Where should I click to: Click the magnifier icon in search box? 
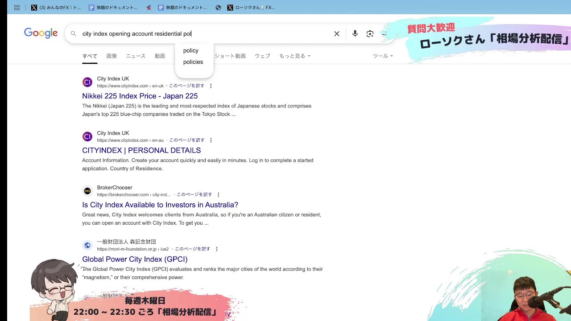point(74,33)
